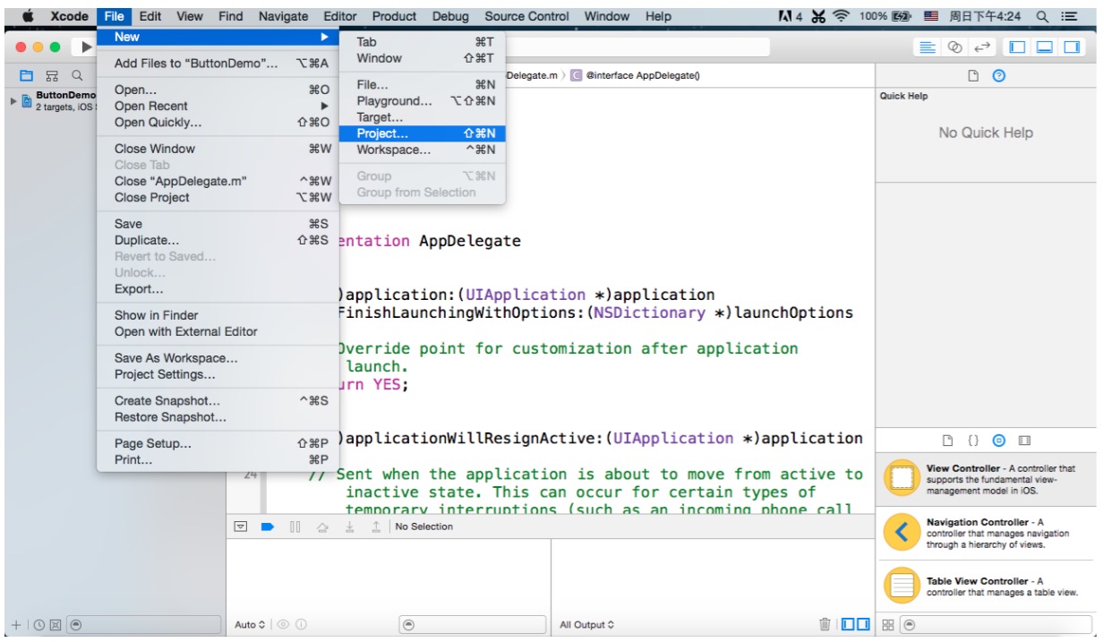Pause program execution in debug bar
Screen dimensions: 1104x642
(295, 526)
